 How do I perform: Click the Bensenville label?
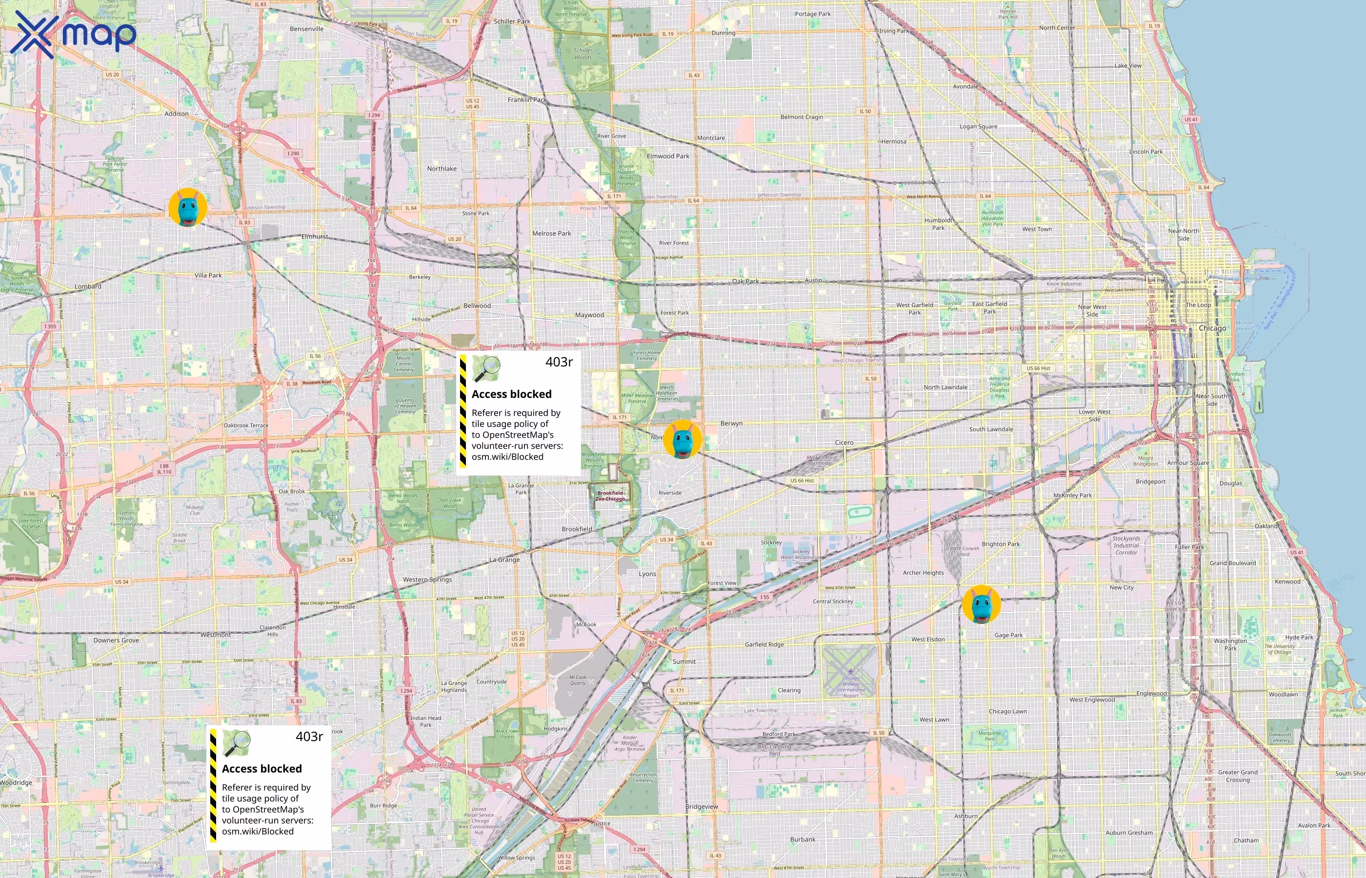(x=307, y=29)
